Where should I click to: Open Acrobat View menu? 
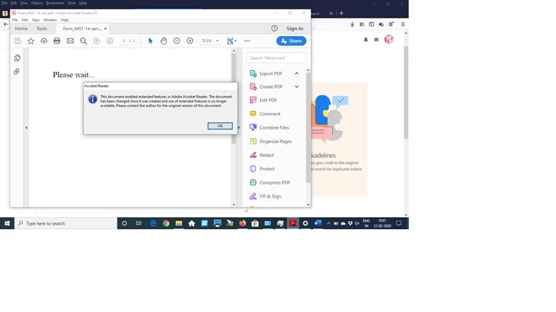point(36,20)
